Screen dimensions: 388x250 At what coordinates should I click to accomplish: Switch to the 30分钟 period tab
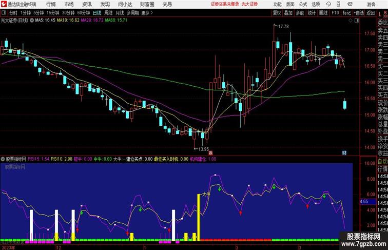(68, 13)
